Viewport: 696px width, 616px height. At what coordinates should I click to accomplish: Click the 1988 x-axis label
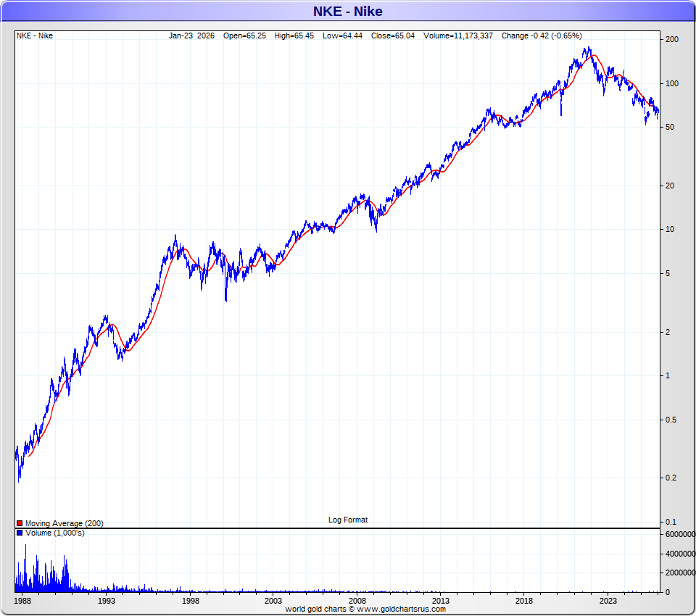tap(22, 601)
